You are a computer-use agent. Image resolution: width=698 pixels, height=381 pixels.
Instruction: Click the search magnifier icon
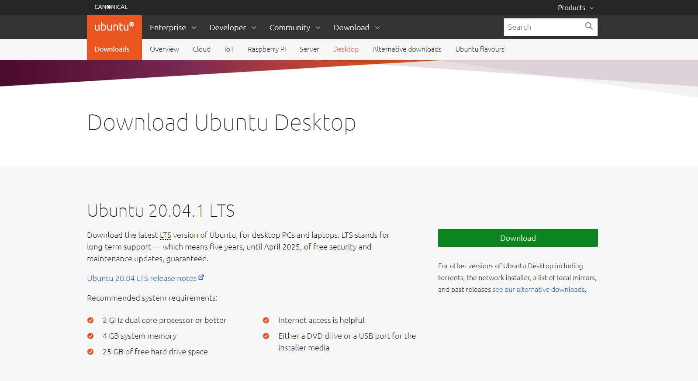coord(589,26)
